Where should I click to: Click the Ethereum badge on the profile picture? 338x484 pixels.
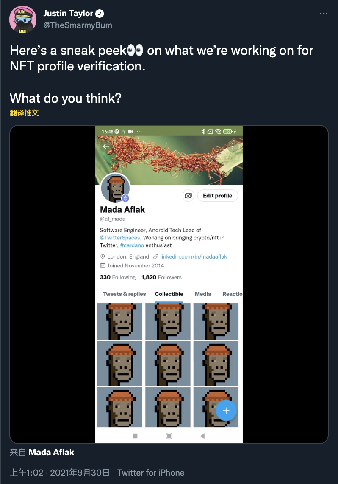125,198
